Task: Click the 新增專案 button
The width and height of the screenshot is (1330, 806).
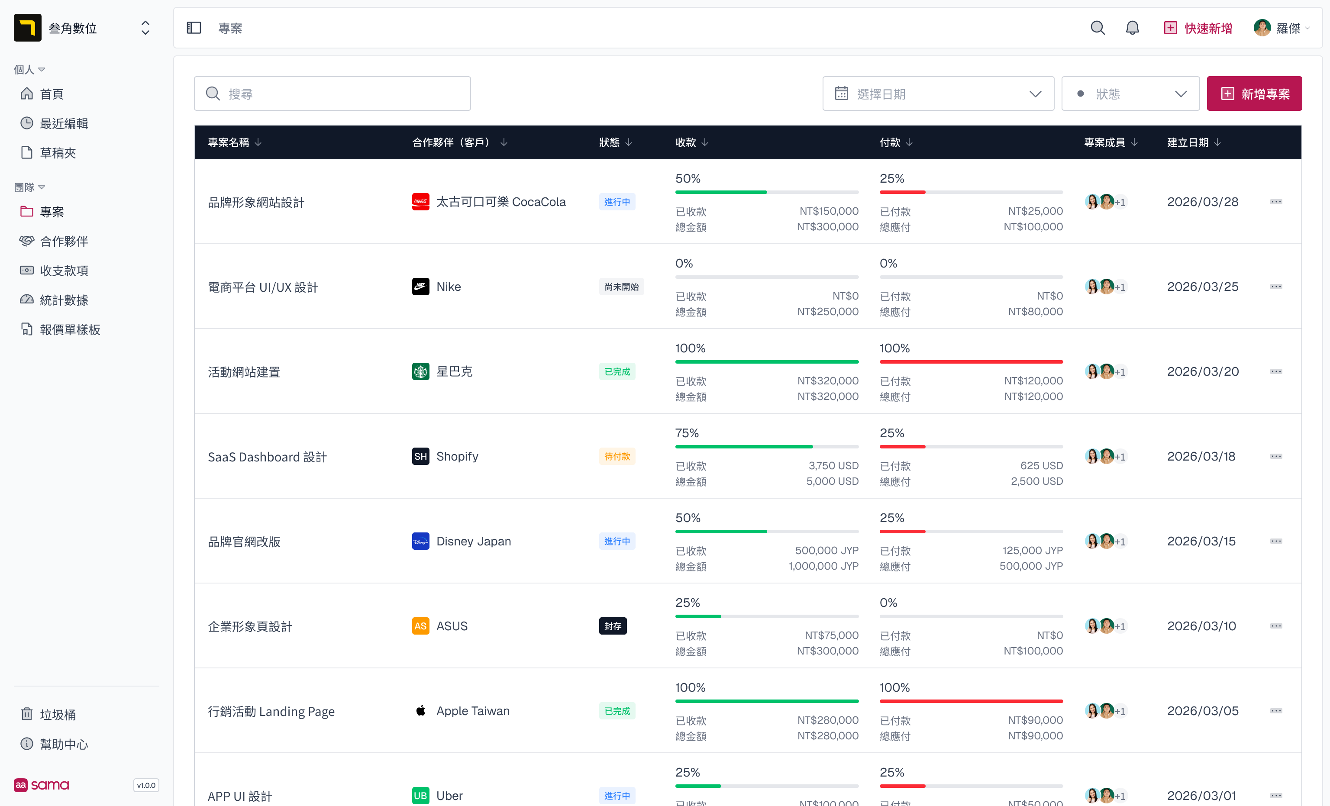Action: [1254, 94]
